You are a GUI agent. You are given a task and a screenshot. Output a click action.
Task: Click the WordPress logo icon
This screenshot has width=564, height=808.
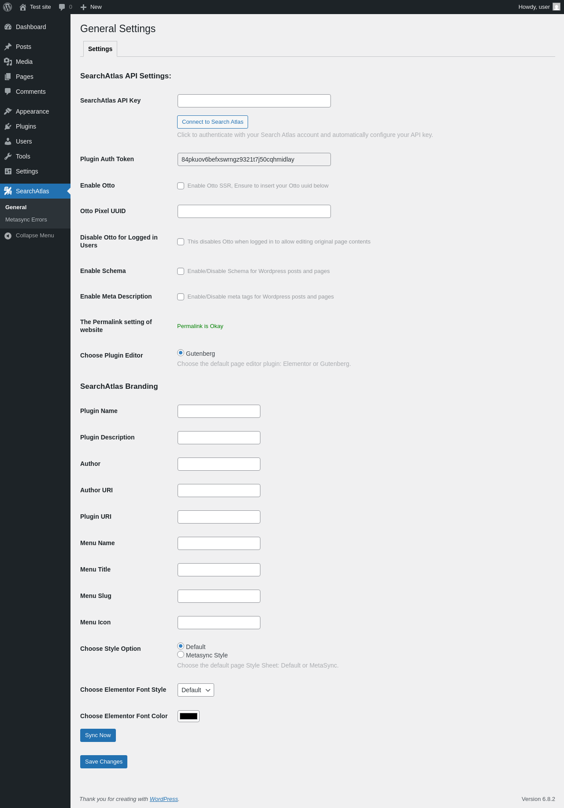pyautogui.click(x=7, y=7)
